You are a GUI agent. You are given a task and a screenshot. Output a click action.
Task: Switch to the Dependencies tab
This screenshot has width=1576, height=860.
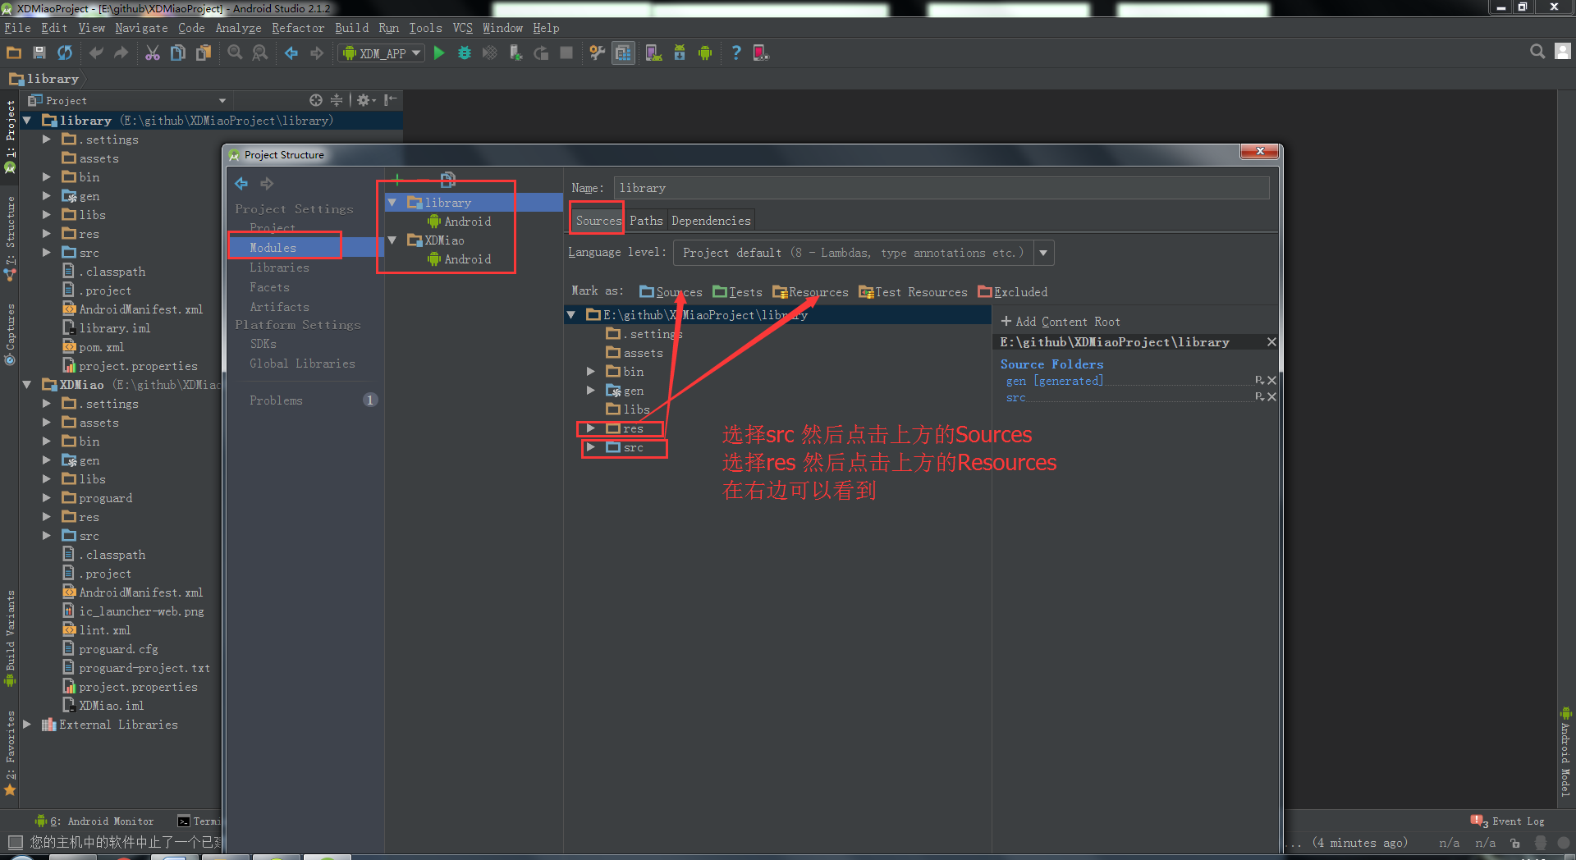[711, 221]
